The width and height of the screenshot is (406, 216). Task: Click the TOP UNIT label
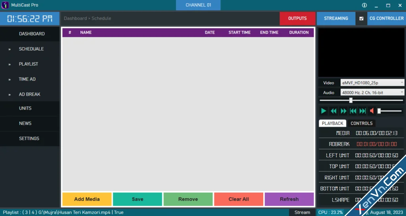[x=339, y=167]
